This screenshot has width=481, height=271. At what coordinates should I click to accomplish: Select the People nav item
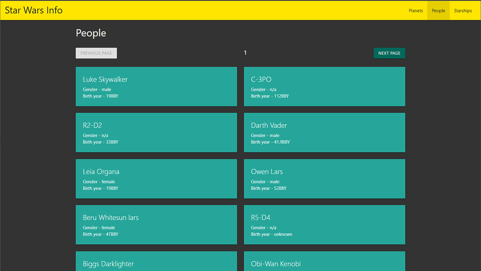pyautogui.click(x=439, y=11)
